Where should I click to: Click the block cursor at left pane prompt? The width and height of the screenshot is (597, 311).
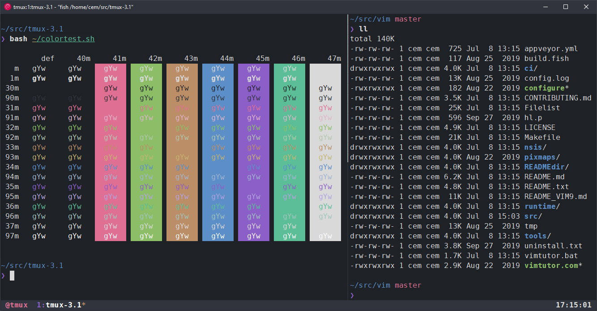point(12,276)
